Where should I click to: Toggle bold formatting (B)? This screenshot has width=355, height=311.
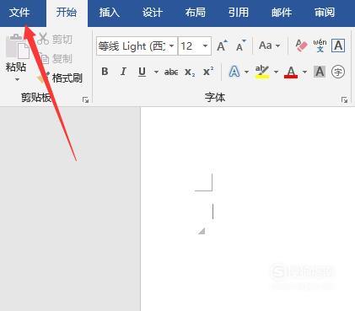105,72
